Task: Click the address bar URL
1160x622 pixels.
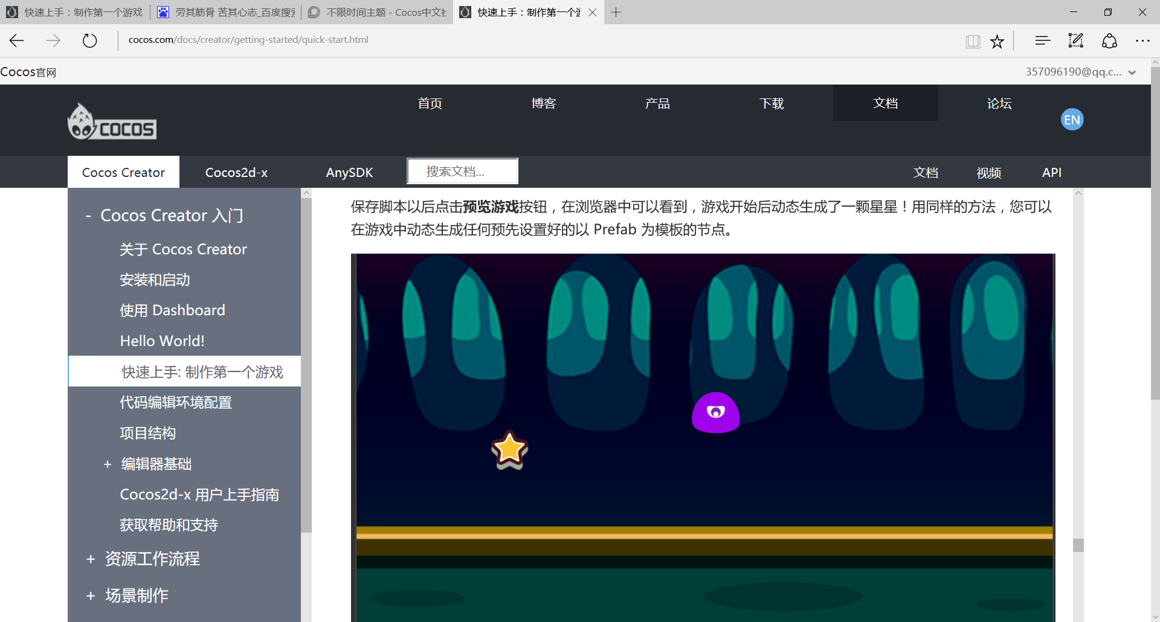Action: pos(248,40)
